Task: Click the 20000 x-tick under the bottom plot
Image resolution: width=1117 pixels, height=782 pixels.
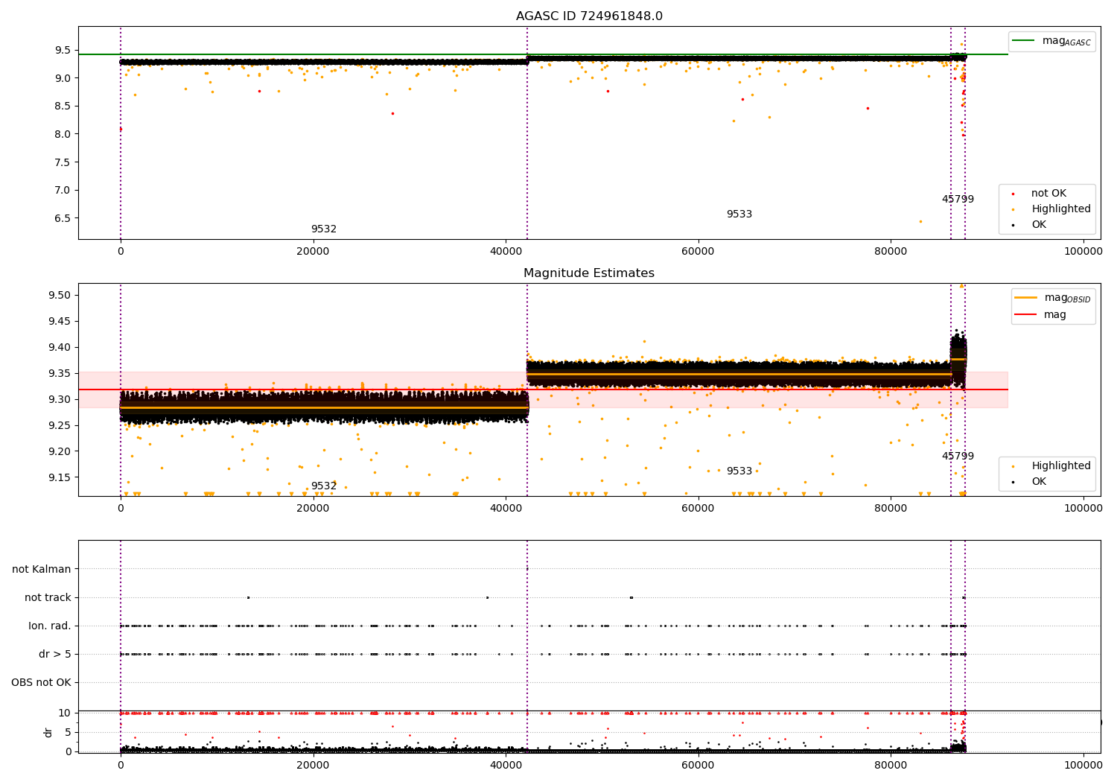Action: pos(313,766)
